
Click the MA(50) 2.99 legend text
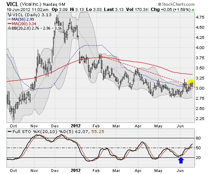tap(23, 19)
